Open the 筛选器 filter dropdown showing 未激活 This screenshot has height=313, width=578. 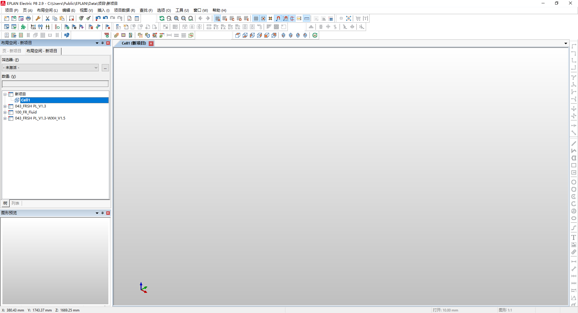95,67
